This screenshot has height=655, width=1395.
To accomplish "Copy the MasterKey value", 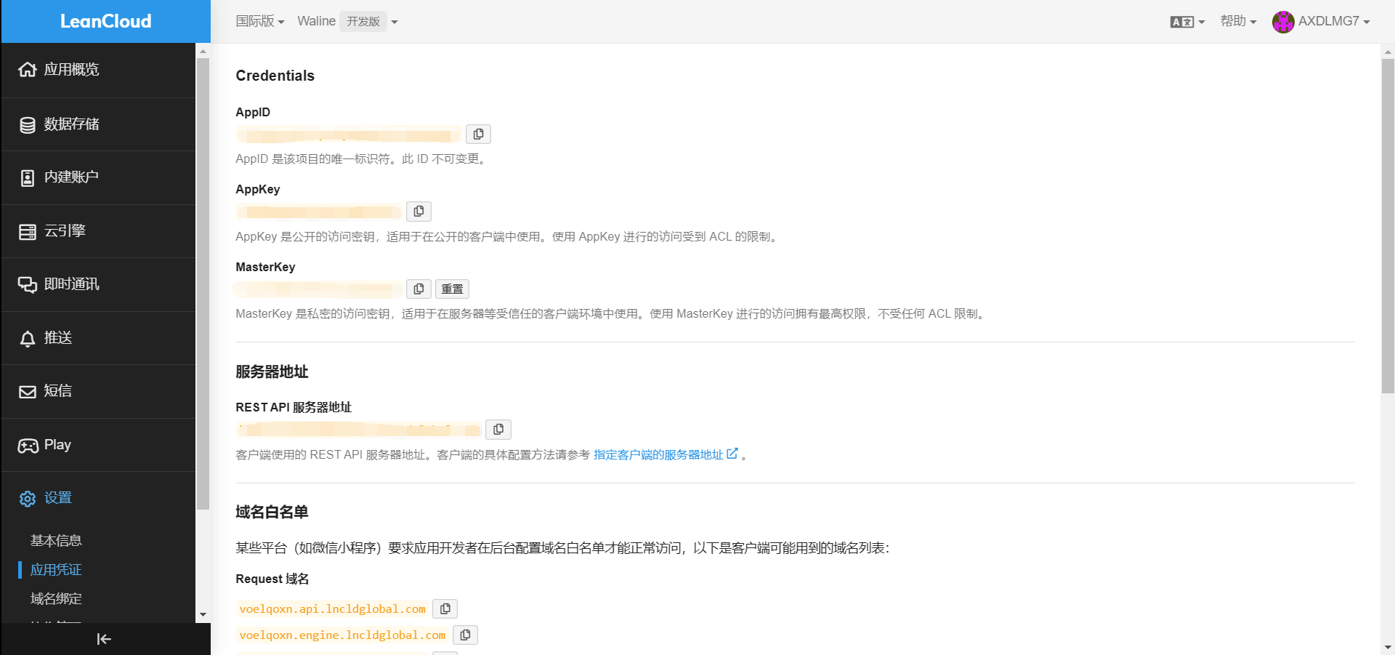I will click(418, 289).
